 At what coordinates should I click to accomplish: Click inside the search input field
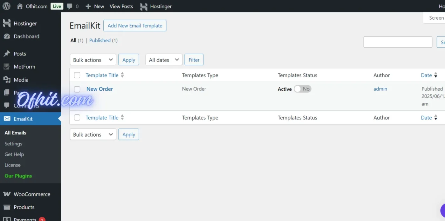[x=398, y=42]
